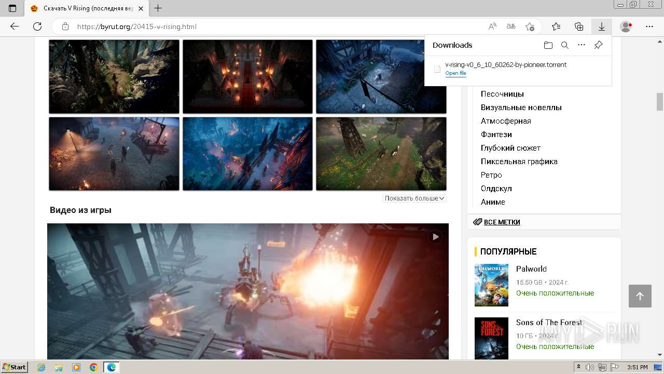Select the Скачать V Rising tab
The width and height of the screenshot is (664, 374).
pyautogui.click(x=87, y=8)
